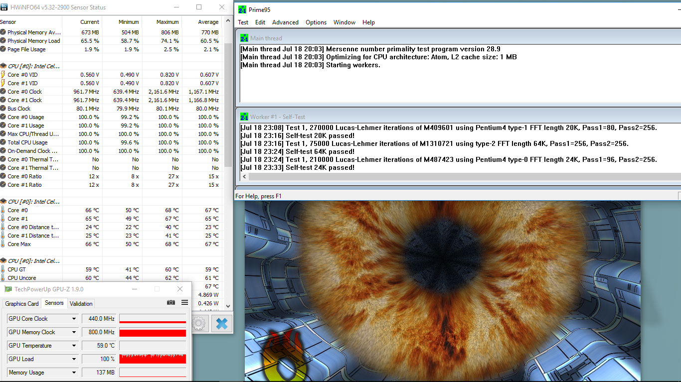Click the green icon of Worker #1 Self-Test subwindow
The width and height of the screenshot is (681, 382).
[244, 117]
